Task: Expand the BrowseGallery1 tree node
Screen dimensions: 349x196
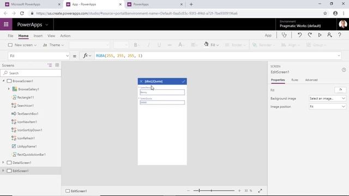Action: (x=9, y=89)
